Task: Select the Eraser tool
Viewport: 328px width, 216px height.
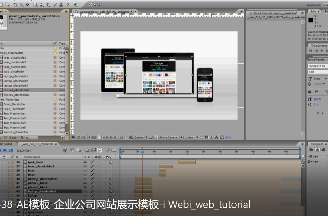Action: 67,5
